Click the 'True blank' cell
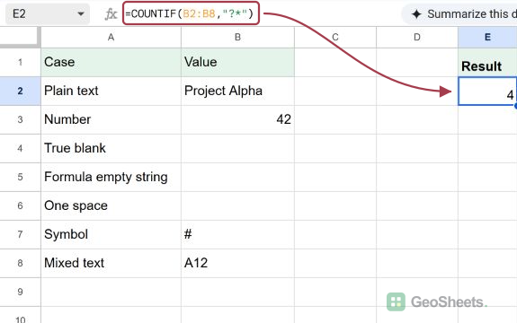The width and height of the screenshot is (517, 323). tap(111, 148)
